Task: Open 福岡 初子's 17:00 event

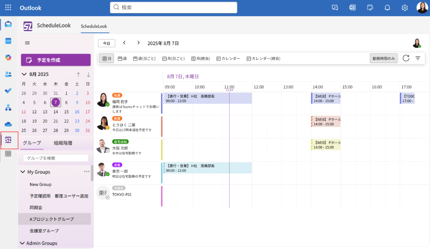Action: point(408,98)
